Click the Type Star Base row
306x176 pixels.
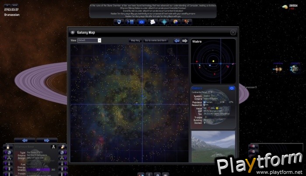(x=31, y=152)
